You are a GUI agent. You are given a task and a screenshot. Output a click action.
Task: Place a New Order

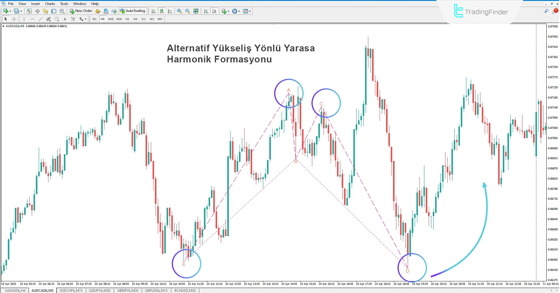tap(81, 11)
